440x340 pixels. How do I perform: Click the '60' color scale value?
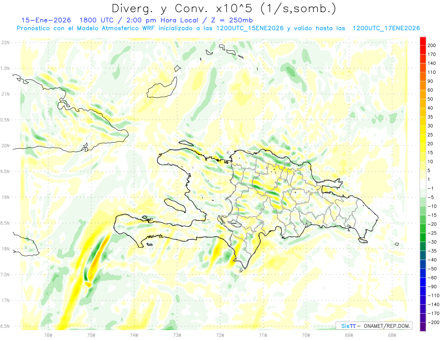coord(430,90)
